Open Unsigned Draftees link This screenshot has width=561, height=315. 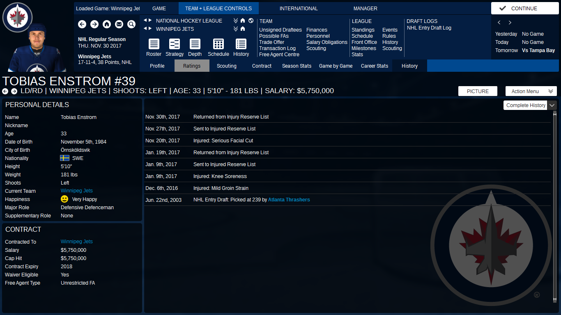tap(280, 30)
